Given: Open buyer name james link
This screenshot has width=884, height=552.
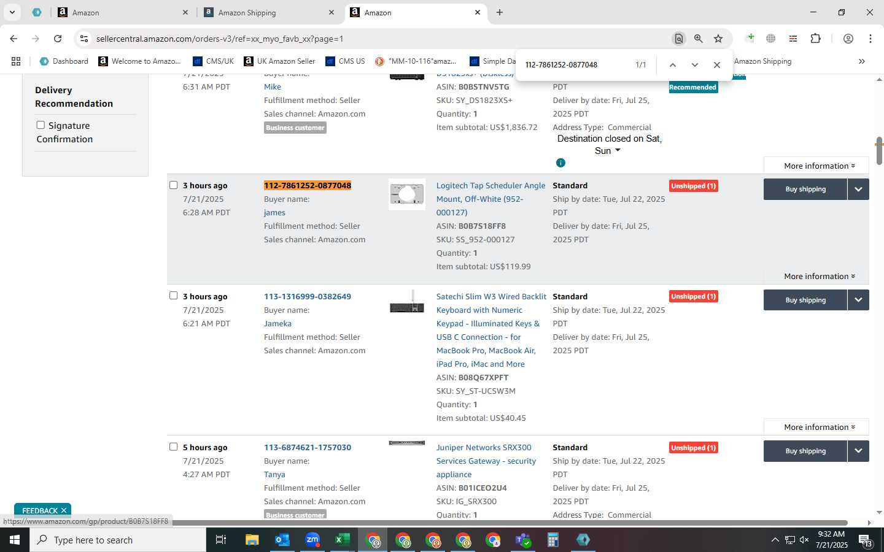Looking at the screenshot, I should tap(274, 212).
